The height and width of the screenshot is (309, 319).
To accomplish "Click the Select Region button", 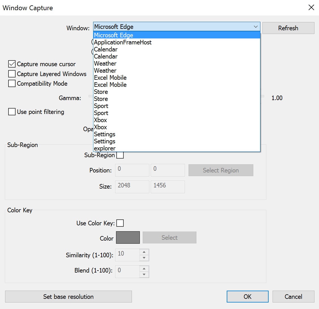I will (x=221, y=170).
